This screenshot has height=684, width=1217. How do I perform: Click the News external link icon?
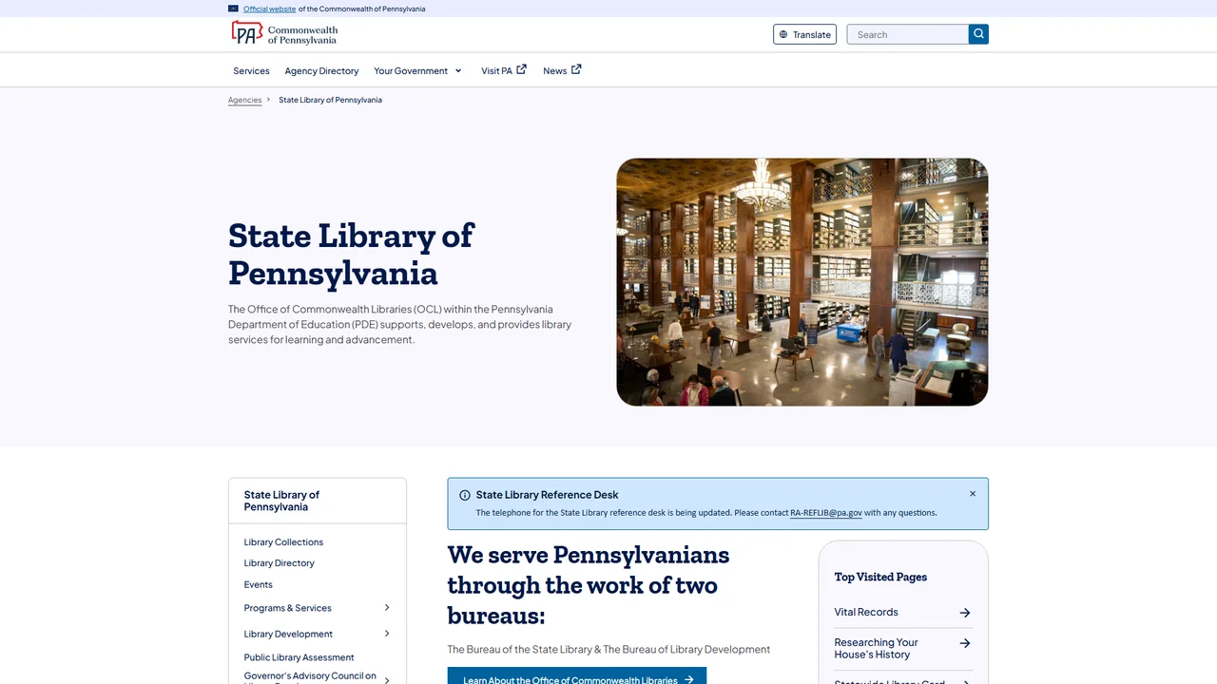point(576,69)
